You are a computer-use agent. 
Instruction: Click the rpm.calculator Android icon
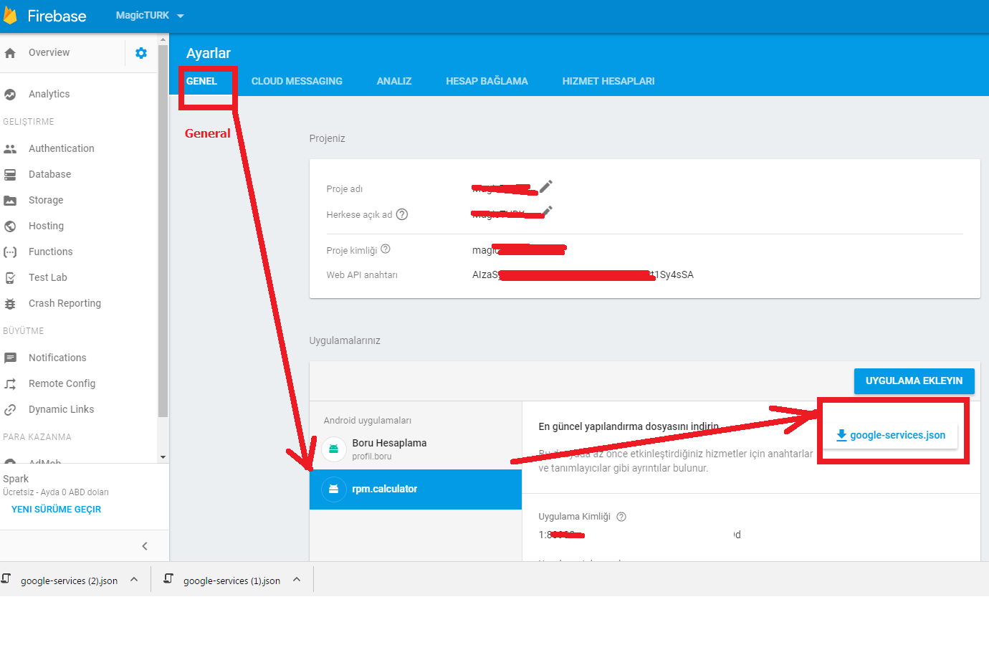pos(333,489)
